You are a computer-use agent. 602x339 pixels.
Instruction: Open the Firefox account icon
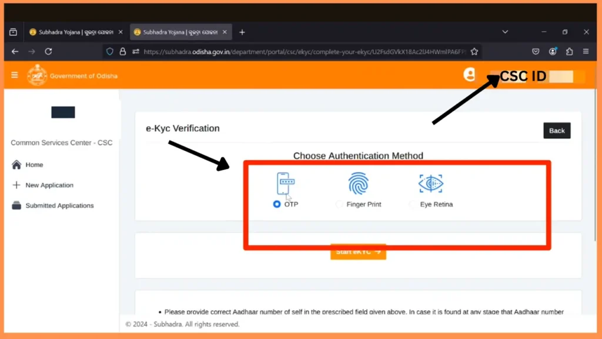[553, 52]
